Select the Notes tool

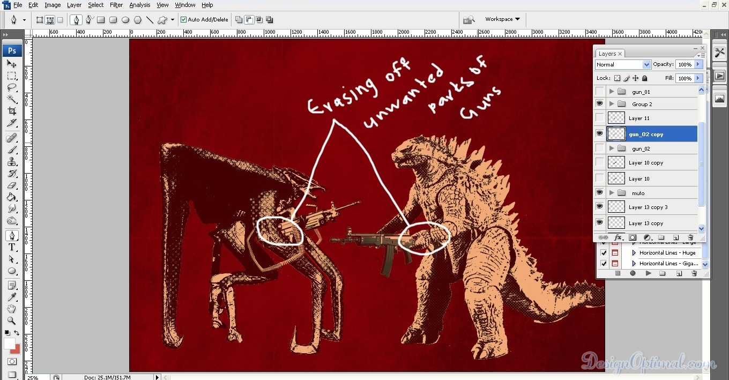[12, 286]
